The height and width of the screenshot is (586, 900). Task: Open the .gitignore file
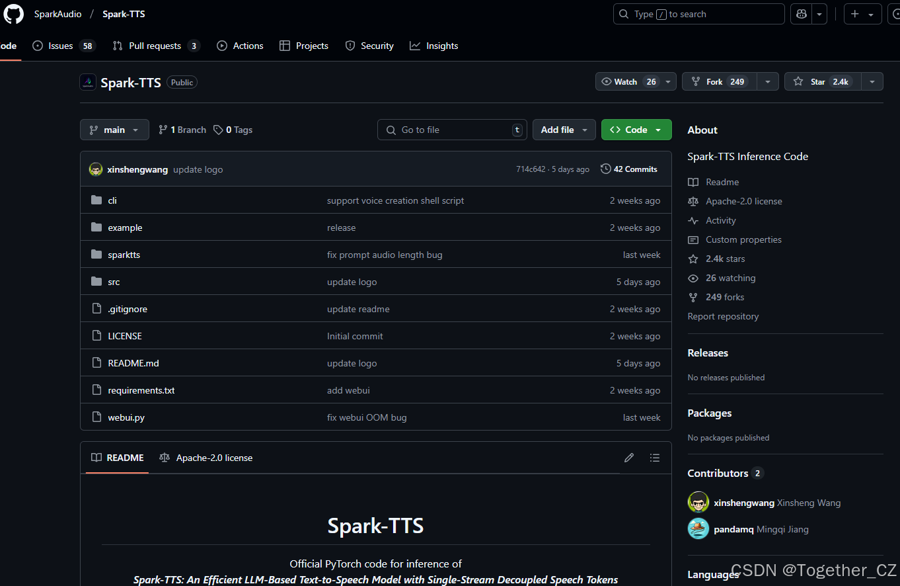pos(128,309)
